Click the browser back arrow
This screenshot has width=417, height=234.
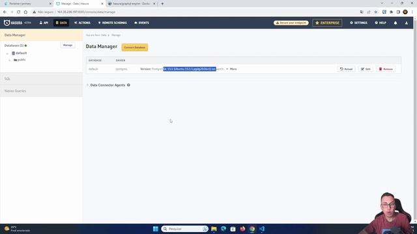point(5,12)
